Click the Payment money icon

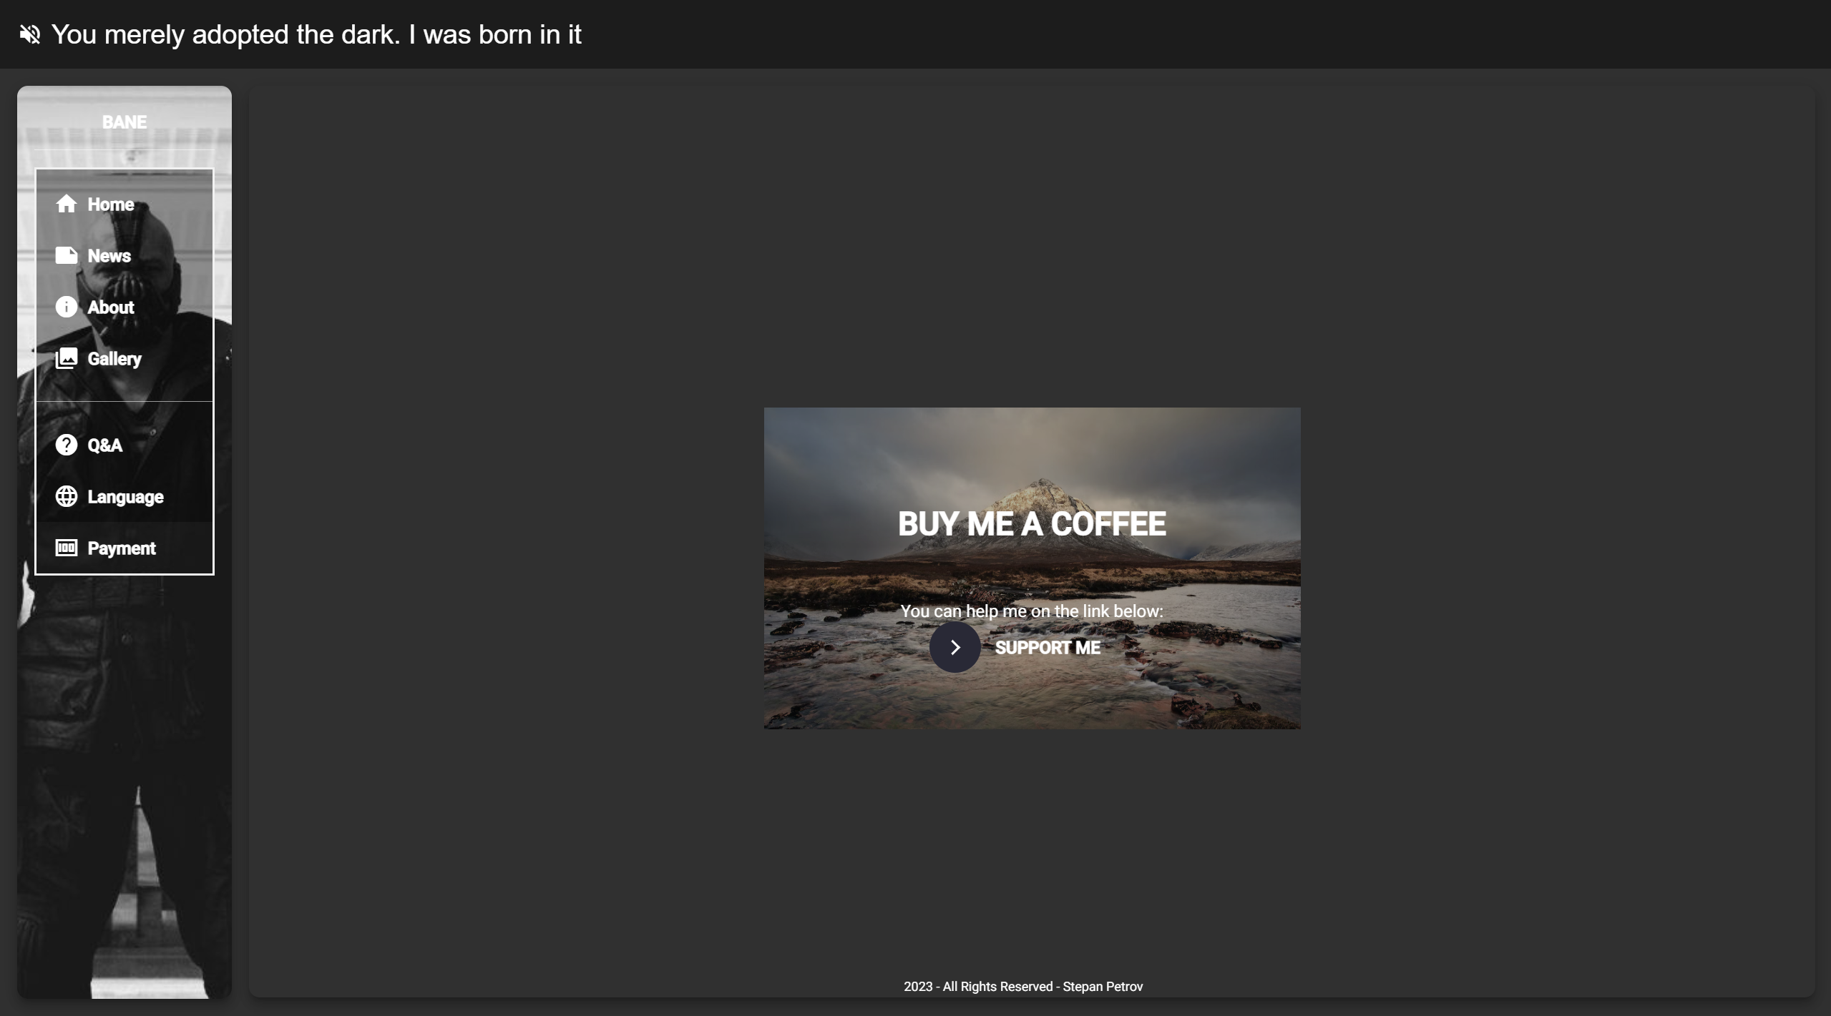click(66, 548)
